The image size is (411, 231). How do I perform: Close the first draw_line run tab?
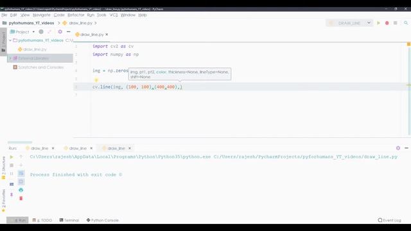pyautogui.click(x=53, y=148)
